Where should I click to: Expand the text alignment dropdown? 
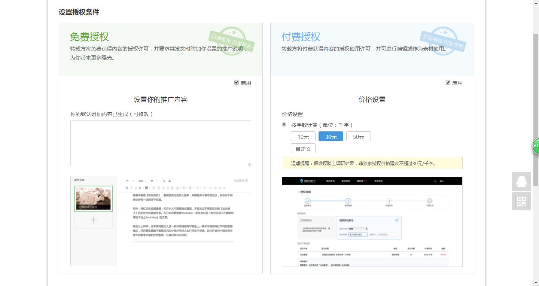(x=179, y=188)
